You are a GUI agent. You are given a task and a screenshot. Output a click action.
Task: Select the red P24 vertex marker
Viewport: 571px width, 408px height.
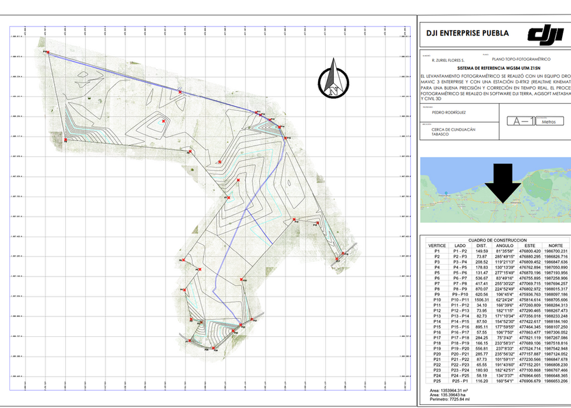click(214, 348)
